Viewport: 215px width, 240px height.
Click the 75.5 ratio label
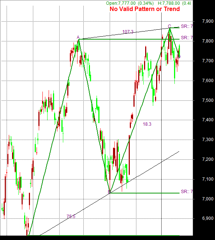(x=71, y=217)
